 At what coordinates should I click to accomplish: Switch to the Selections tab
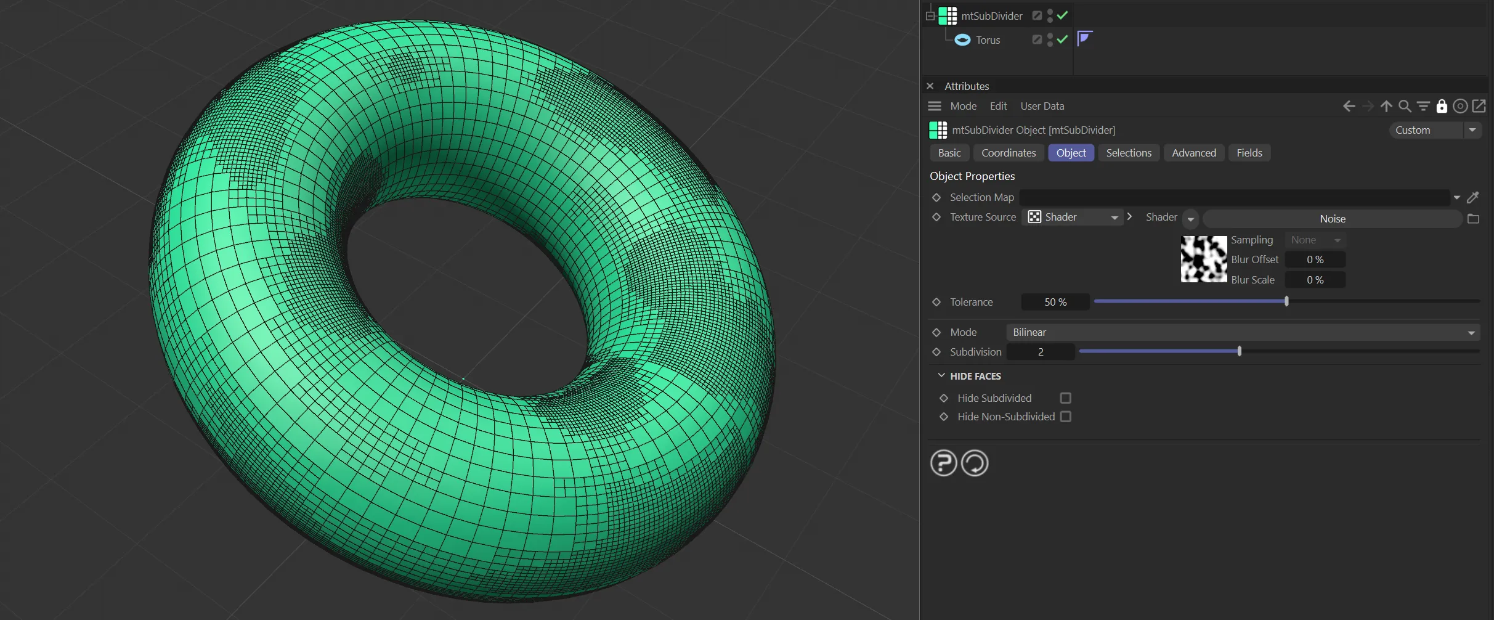(1128, 153)
